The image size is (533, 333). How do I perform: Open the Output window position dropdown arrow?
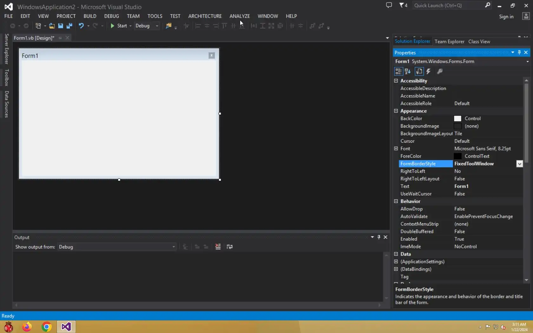tap(372, 237)
